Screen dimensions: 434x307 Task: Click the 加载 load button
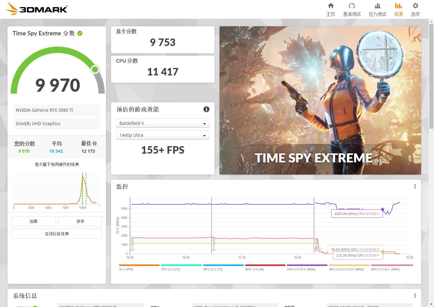[x=33, y=221]
